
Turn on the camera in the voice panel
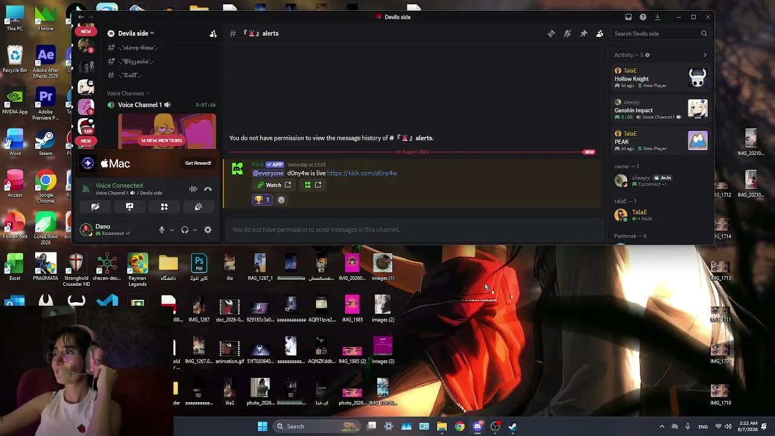pyautogui.click(x=95, y=207)
